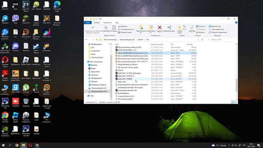Click Deselect all (Снять выделение)
The image size is (263, 148).
217,29
